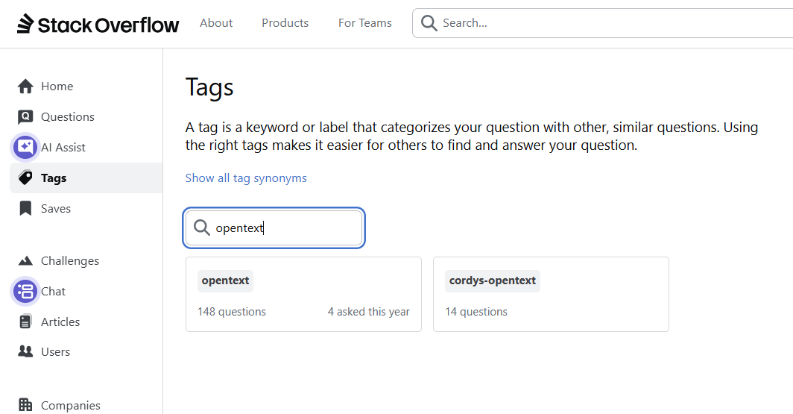Image resolution: width=793 pixels, height=414 pixels.
Task: Open the Products menu item
Action: pyautogui.click(x=285, y=23)
